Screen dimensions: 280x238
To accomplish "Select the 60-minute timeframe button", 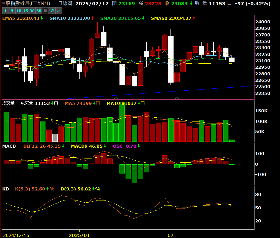I will pyautogui.click(x=39, y=11).
